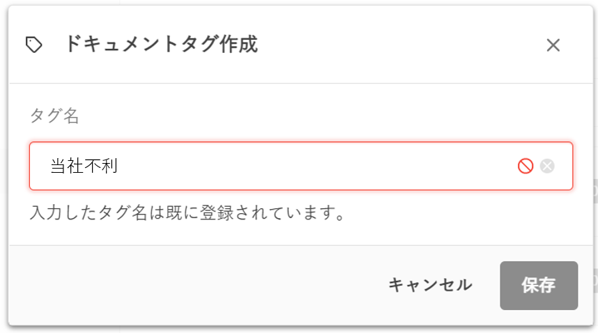Click the 保存 button
Image resolution: width=598 pixels, height=333 pixels.
coord(538,285)
